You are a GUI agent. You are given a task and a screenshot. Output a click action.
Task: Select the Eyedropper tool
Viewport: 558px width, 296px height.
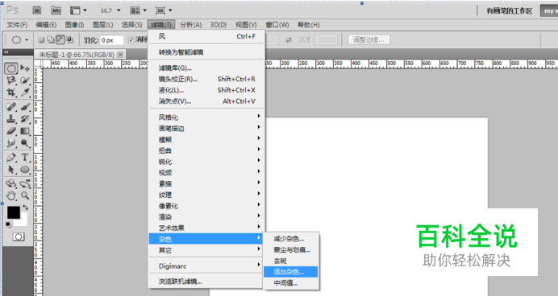point(25,92)
